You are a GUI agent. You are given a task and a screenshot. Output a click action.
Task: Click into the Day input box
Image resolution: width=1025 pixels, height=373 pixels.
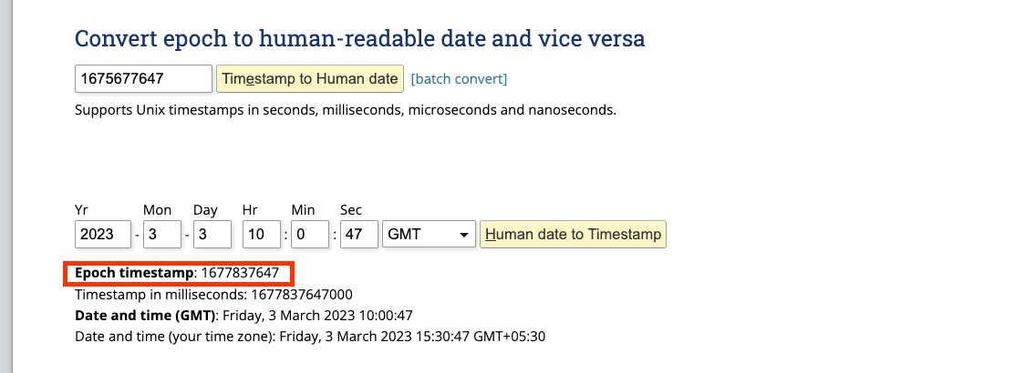click(212, 234)
